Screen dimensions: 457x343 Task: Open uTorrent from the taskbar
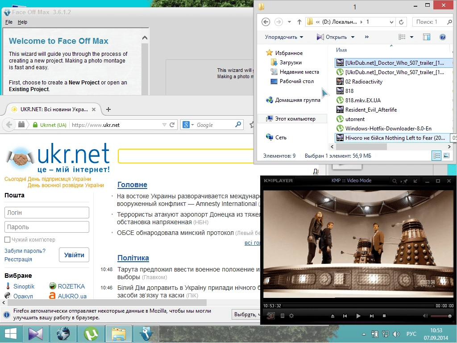point(91,334)
